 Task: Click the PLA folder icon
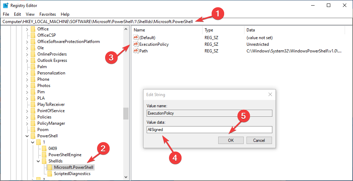pos(33,98)
